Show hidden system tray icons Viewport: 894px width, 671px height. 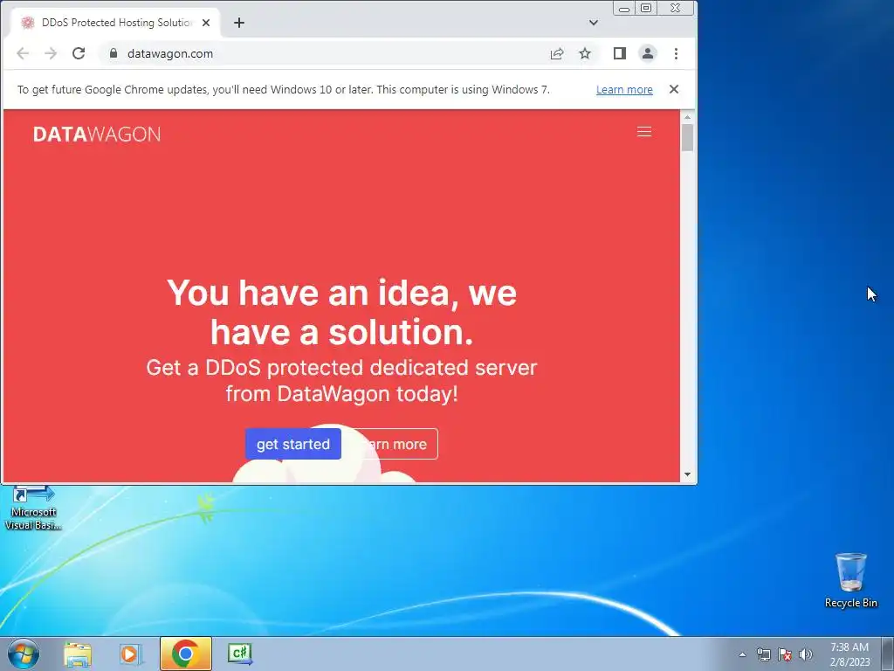(x=742, y=654)
